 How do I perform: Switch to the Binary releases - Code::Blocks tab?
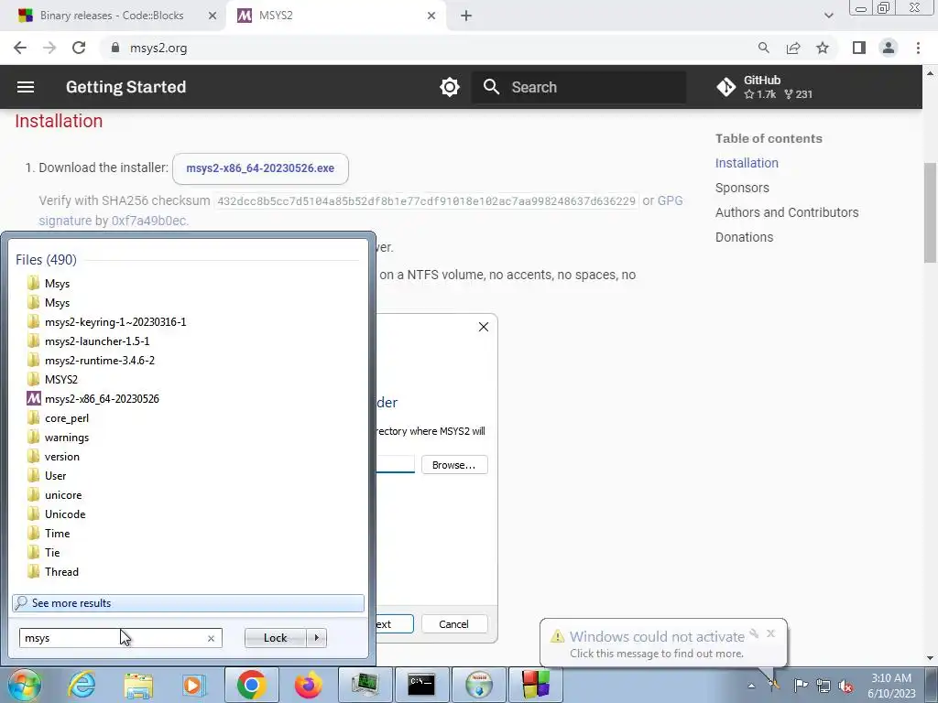click(112, 16)
